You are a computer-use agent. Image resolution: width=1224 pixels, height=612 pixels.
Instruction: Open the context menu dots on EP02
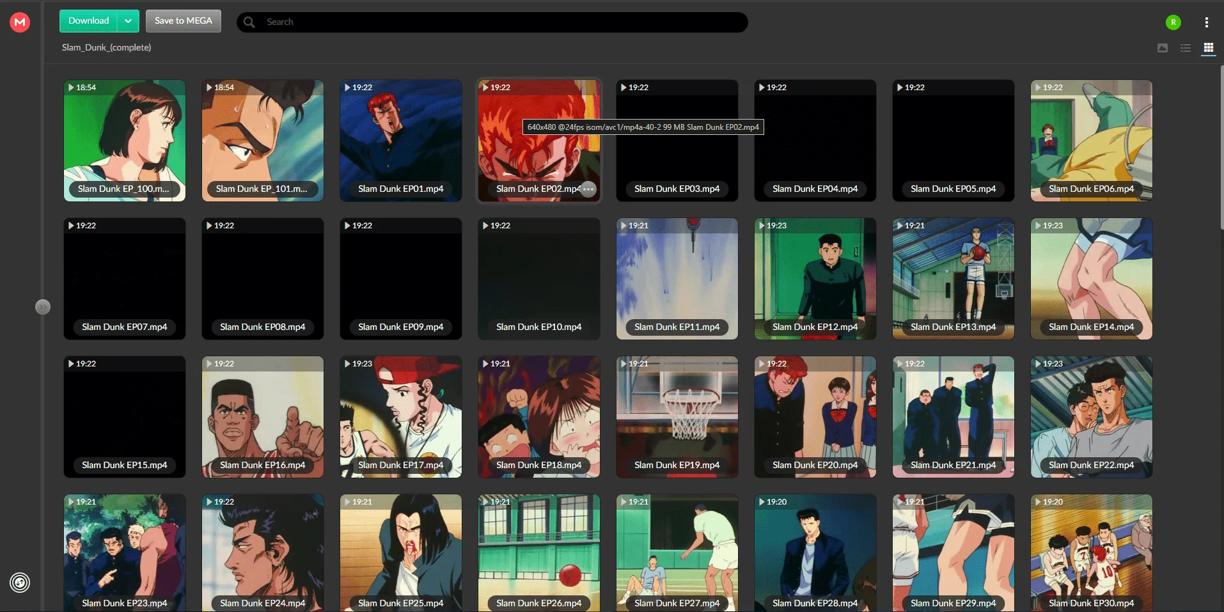(x=588, y=189)
